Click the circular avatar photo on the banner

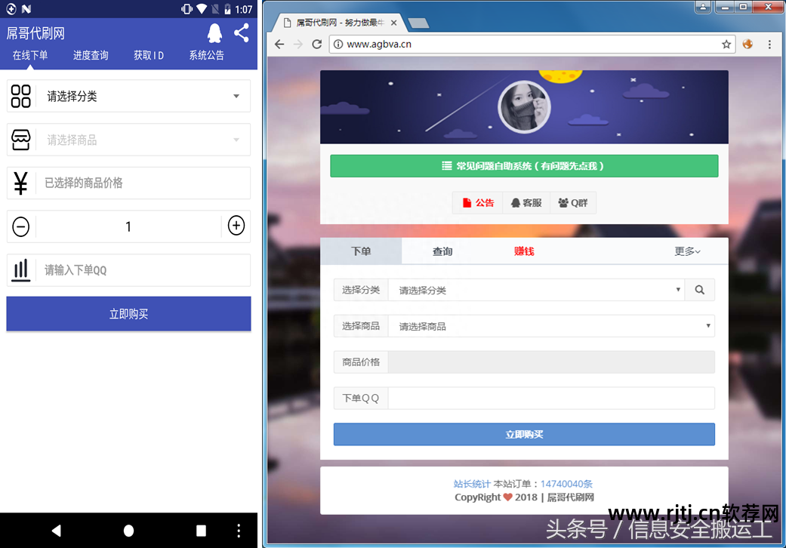524,106
